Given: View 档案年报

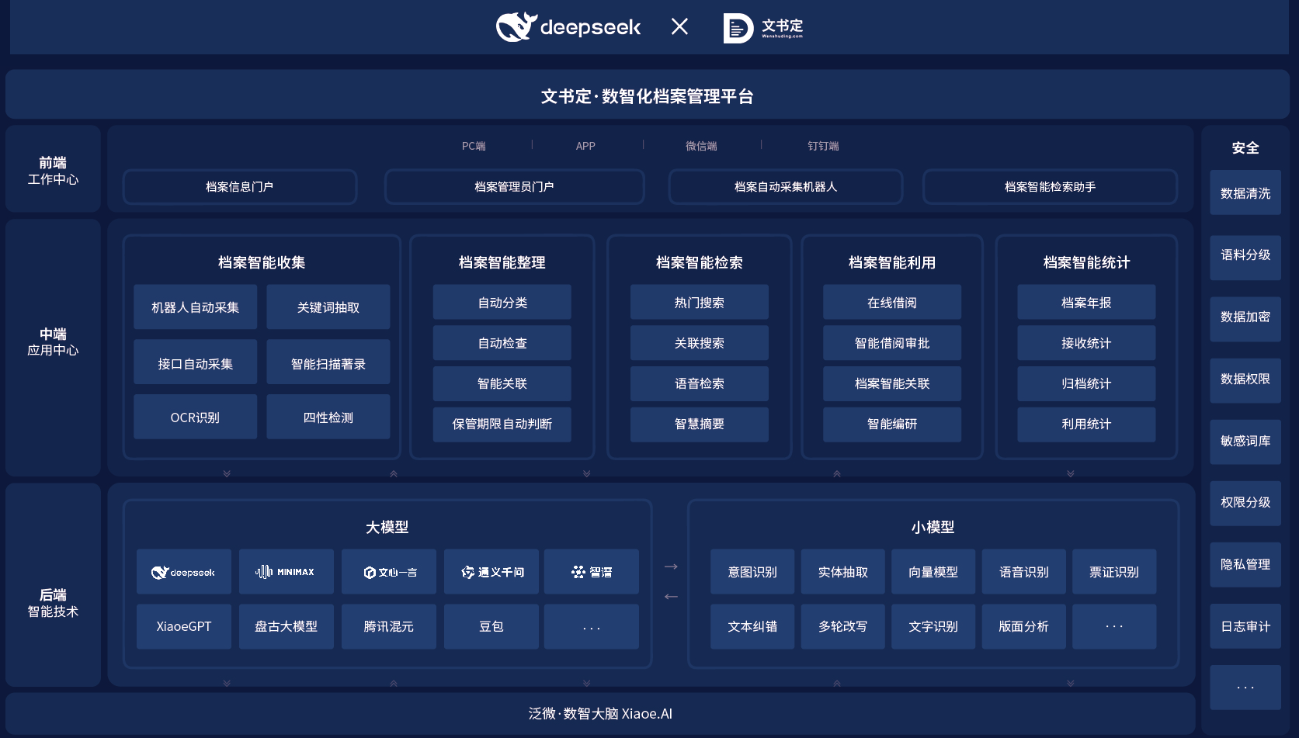Looking at the screenshot, I should (1086, 302).
